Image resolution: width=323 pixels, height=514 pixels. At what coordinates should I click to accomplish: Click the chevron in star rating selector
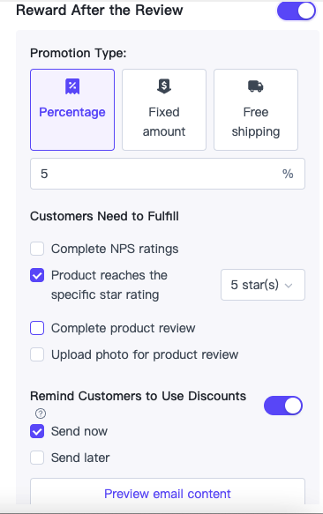click(289, 286)
